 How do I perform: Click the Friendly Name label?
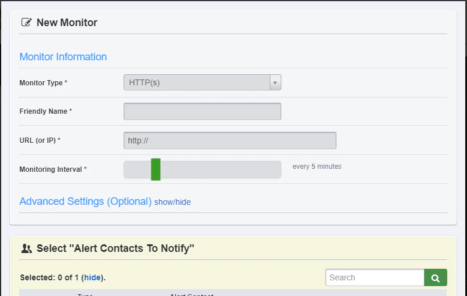coord(46,111)
